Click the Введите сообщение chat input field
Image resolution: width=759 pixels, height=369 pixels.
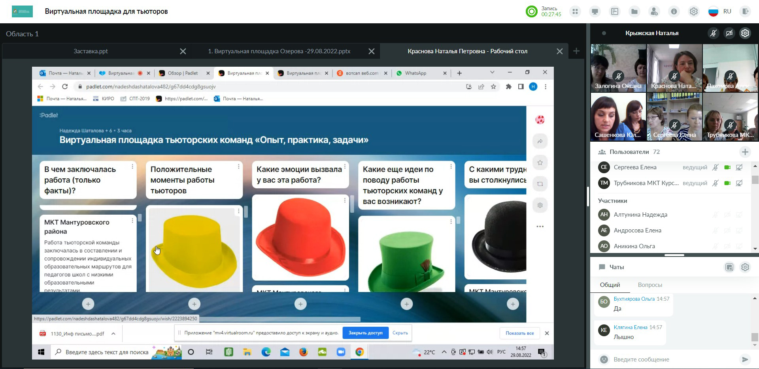[674, 360]
